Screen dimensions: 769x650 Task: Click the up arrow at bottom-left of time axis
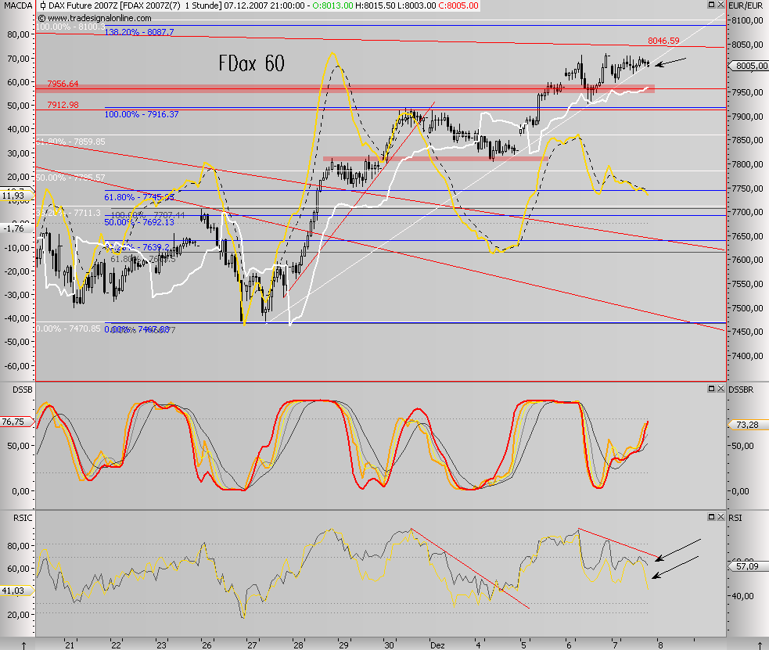(x=23, y=645)
